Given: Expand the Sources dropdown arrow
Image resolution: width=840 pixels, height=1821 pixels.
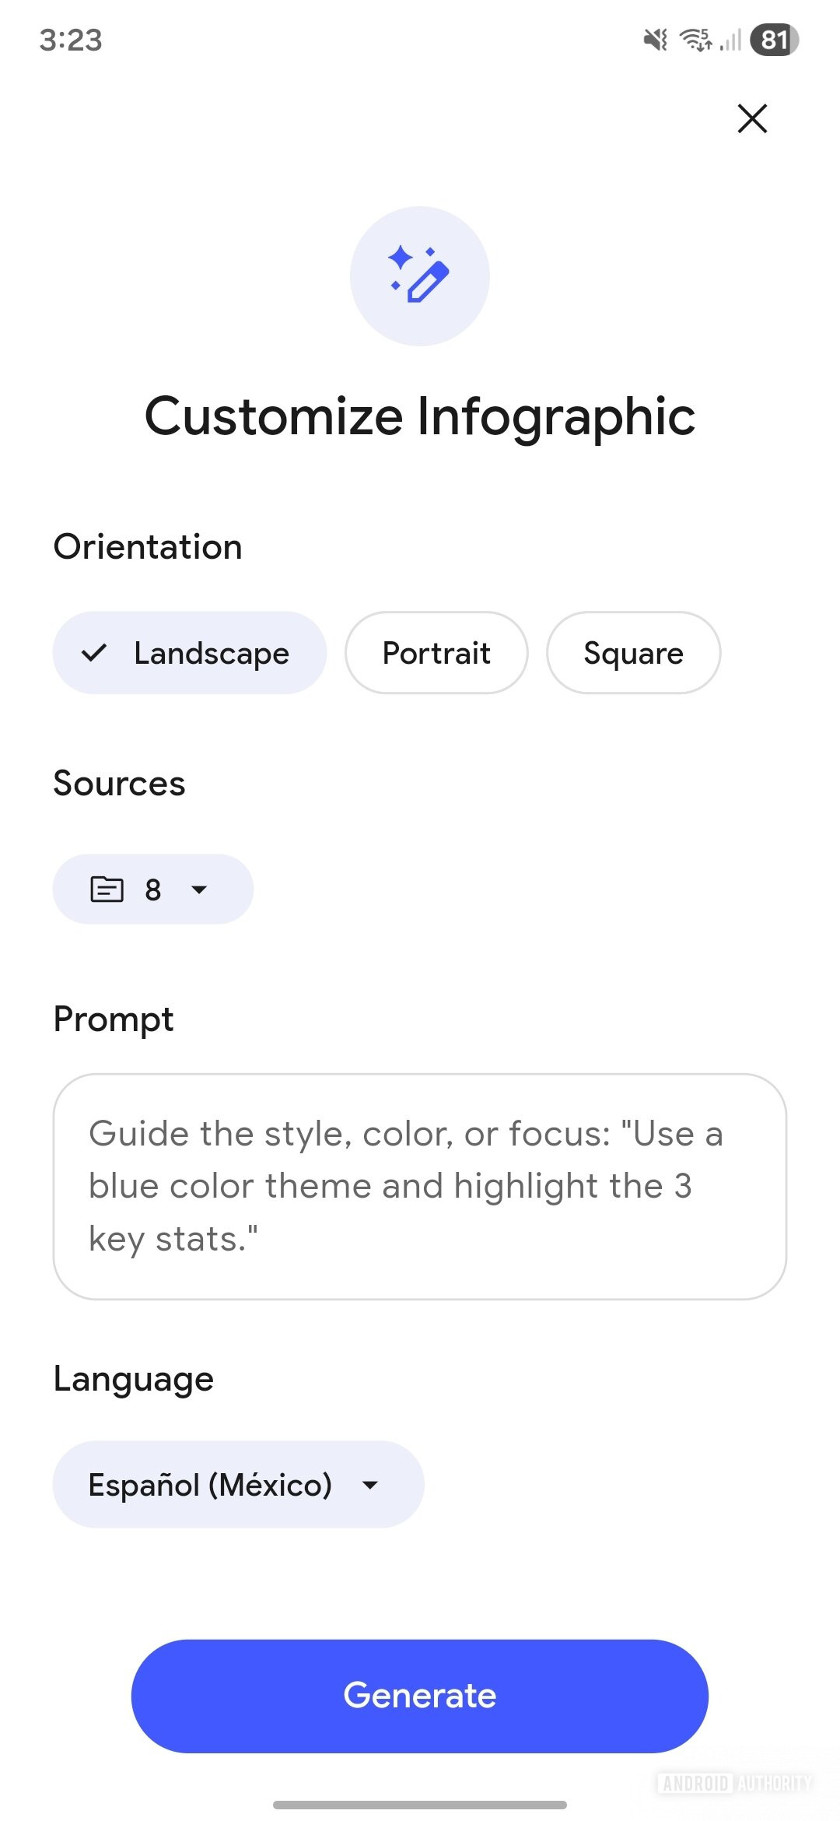Looking at the screenshot, I should pyautogui.click(x=199, y=889).
